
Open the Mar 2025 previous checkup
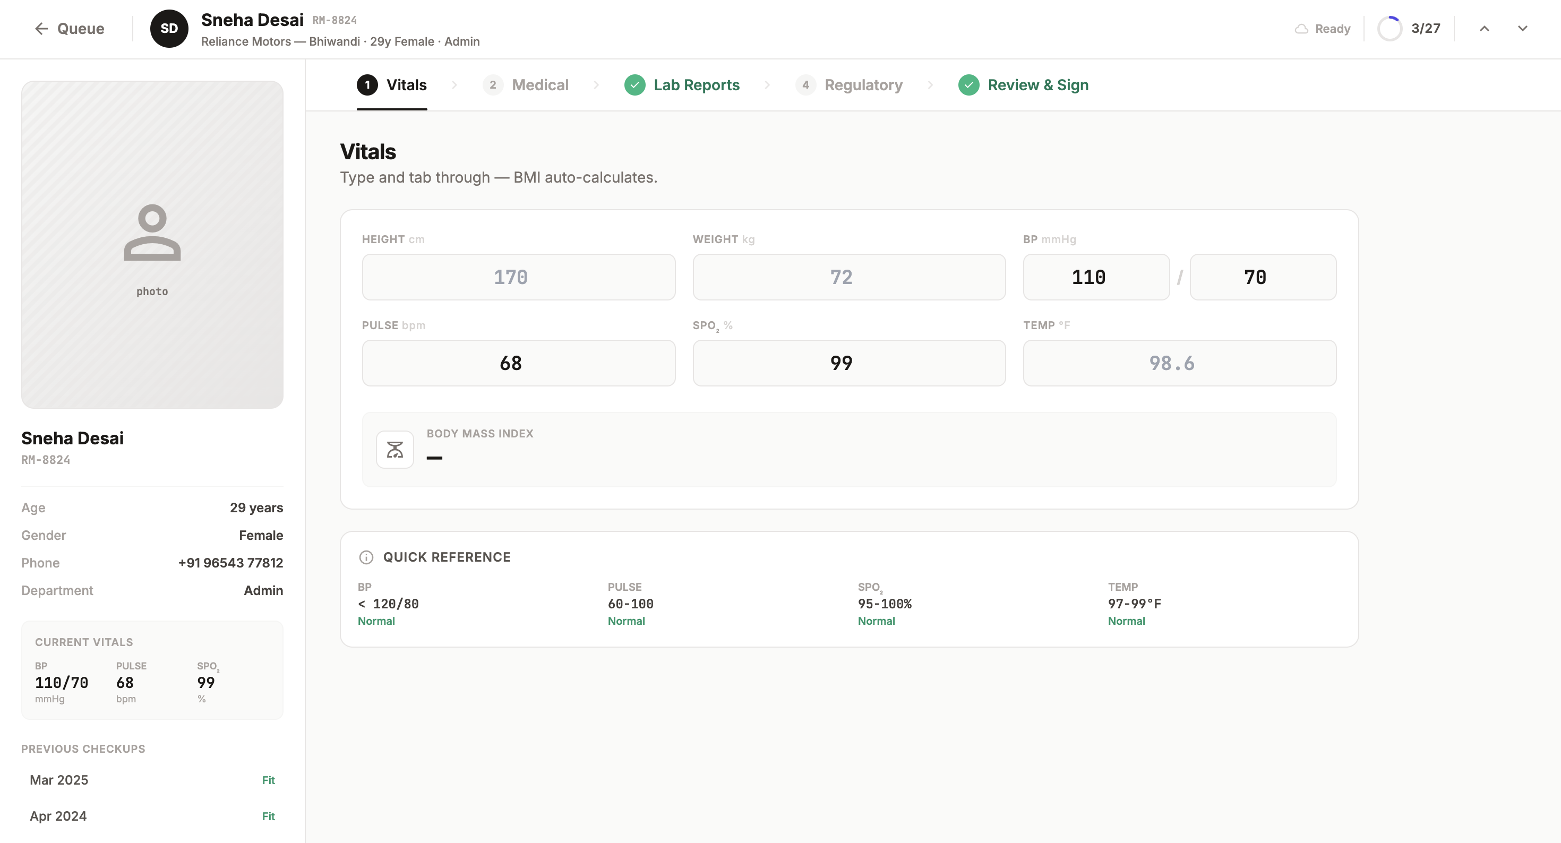tap(151, 780)
